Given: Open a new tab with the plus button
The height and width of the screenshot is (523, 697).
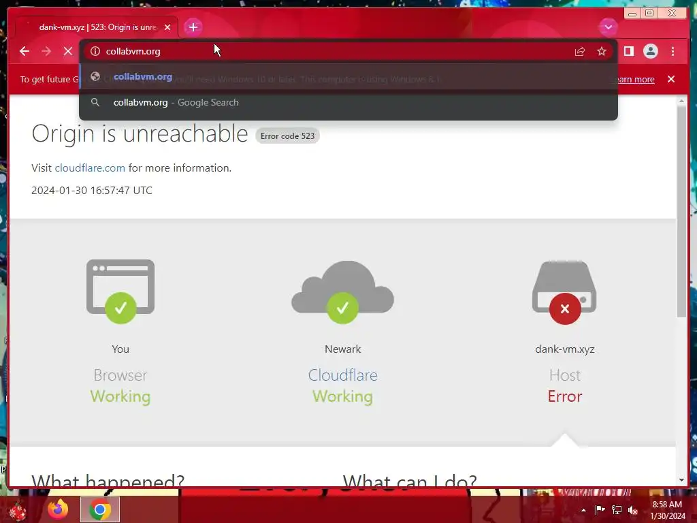Looking at the screenshot, I should (193, 27).
